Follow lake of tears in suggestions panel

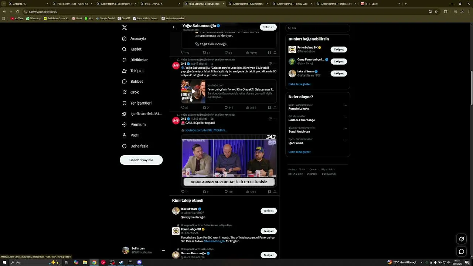(338, 74)
